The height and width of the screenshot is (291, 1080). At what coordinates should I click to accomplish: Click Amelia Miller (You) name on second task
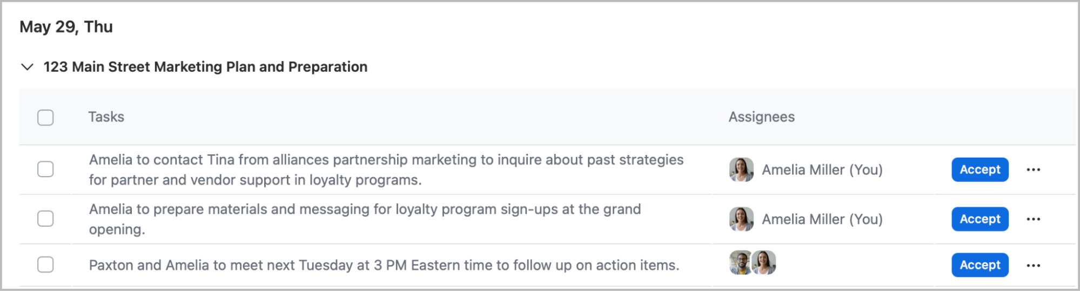pyautogui.click(x=822, y=219)
